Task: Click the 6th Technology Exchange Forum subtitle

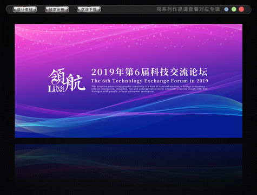Action: (x=149, y=81)
